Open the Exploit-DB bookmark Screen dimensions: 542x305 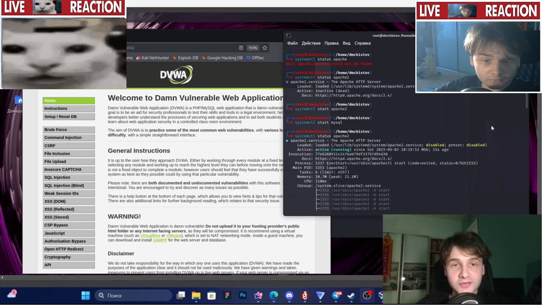(x=188, y=58)
